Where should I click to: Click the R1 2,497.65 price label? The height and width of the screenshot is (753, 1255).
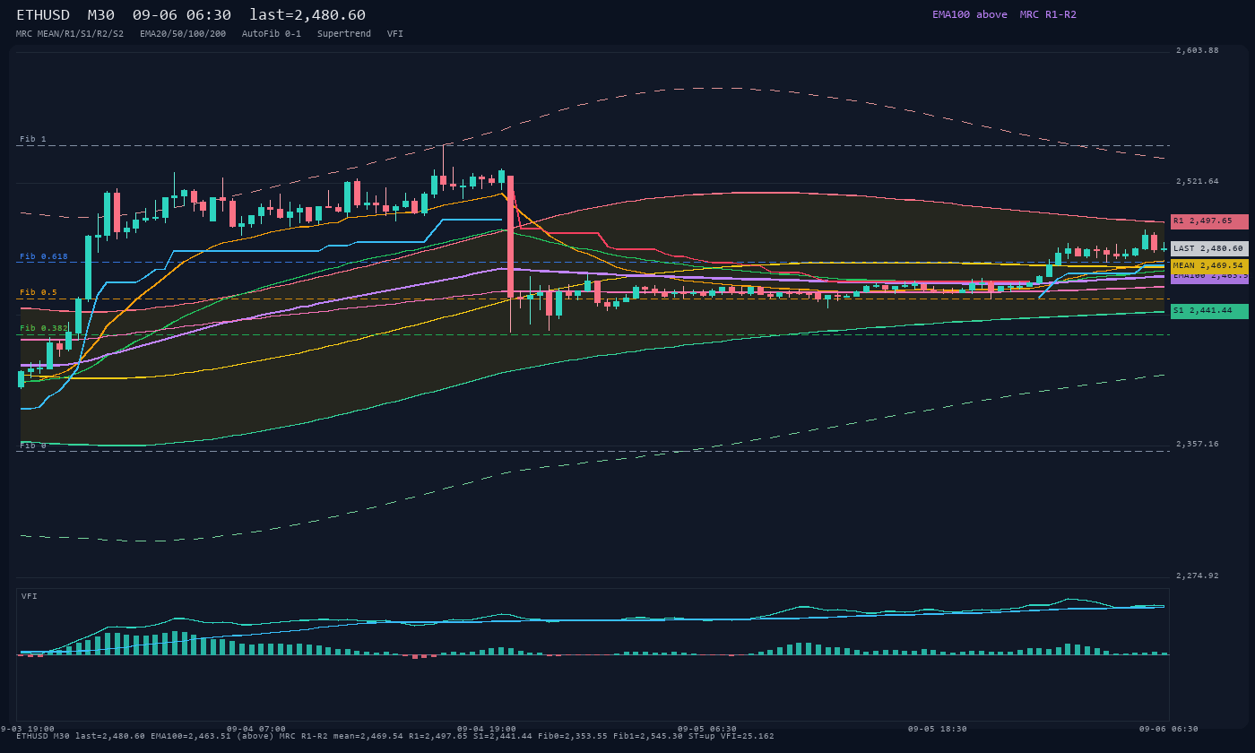click(1209, 221)
